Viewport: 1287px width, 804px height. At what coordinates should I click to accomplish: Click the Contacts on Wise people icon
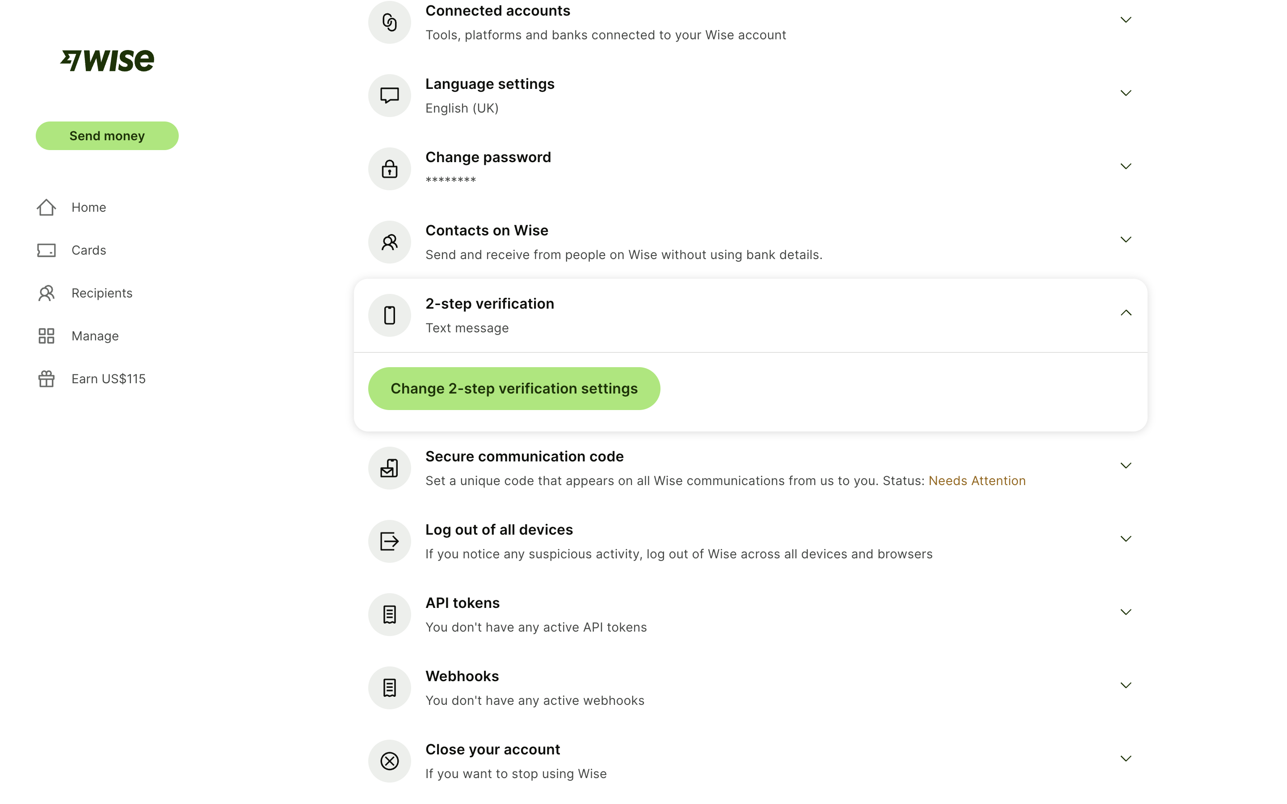[x=389, y=243]
